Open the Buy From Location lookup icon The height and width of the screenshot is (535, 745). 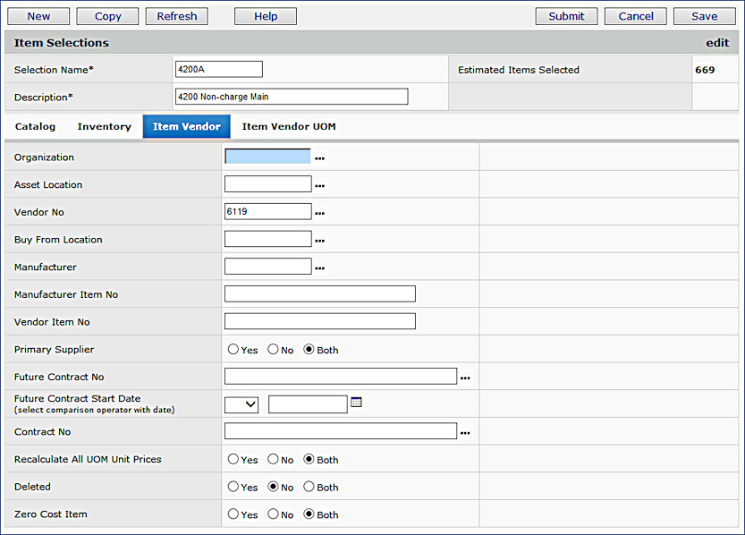pyautogui.click(x=319, y=241)
